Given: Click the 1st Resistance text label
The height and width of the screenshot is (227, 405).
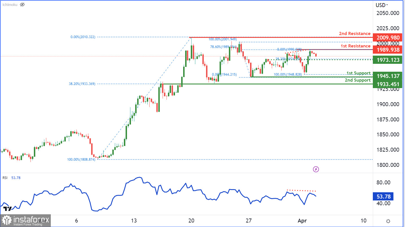Looking at the screenshot, I should click(356, 46).
